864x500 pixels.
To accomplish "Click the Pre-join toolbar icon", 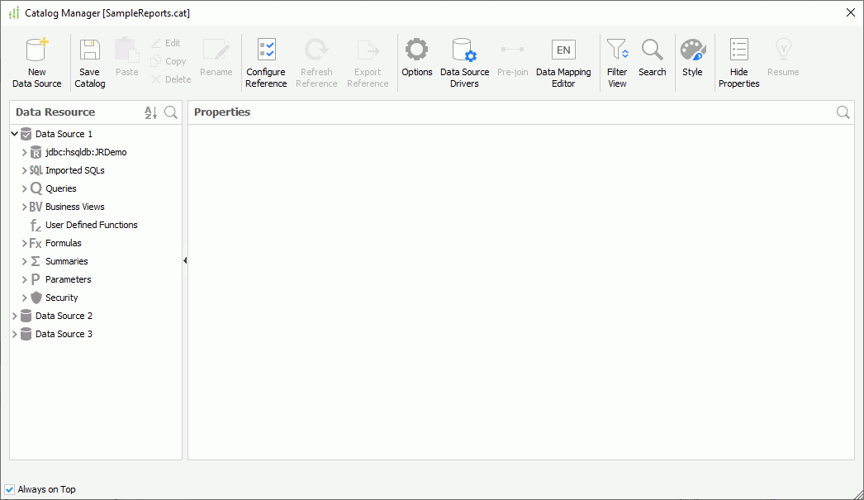I will pos(512,49).
